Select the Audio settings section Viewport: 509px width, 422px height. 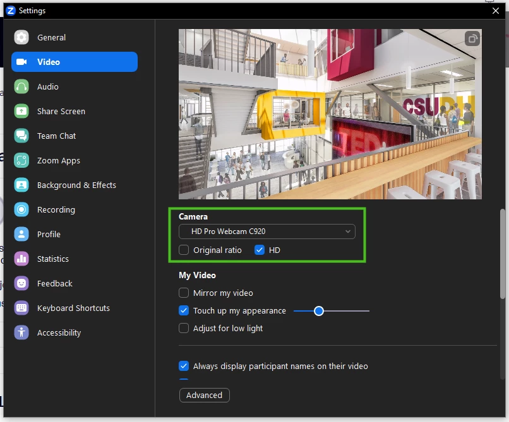pyautogui.click(x=75, y=86)
